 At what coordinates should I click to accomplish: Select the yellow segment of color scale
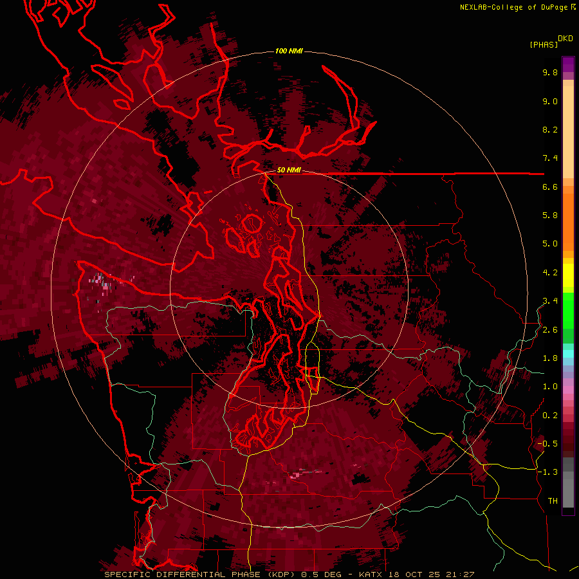(568, 275)
